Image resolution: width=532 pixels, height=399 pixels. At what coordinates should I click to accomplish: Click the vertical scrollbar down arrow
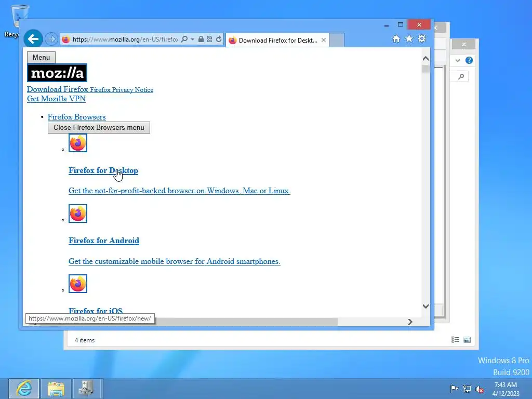coord(426,307)
